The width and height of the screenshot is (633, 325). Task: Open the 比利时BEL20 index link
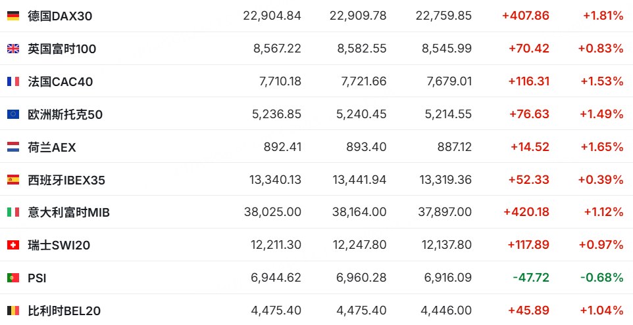coord(64,311)
